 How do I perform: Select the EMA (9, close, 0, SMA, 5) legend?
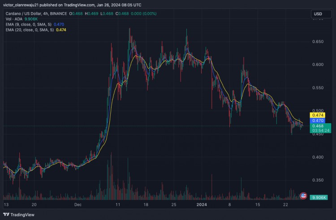pos(29,25)
